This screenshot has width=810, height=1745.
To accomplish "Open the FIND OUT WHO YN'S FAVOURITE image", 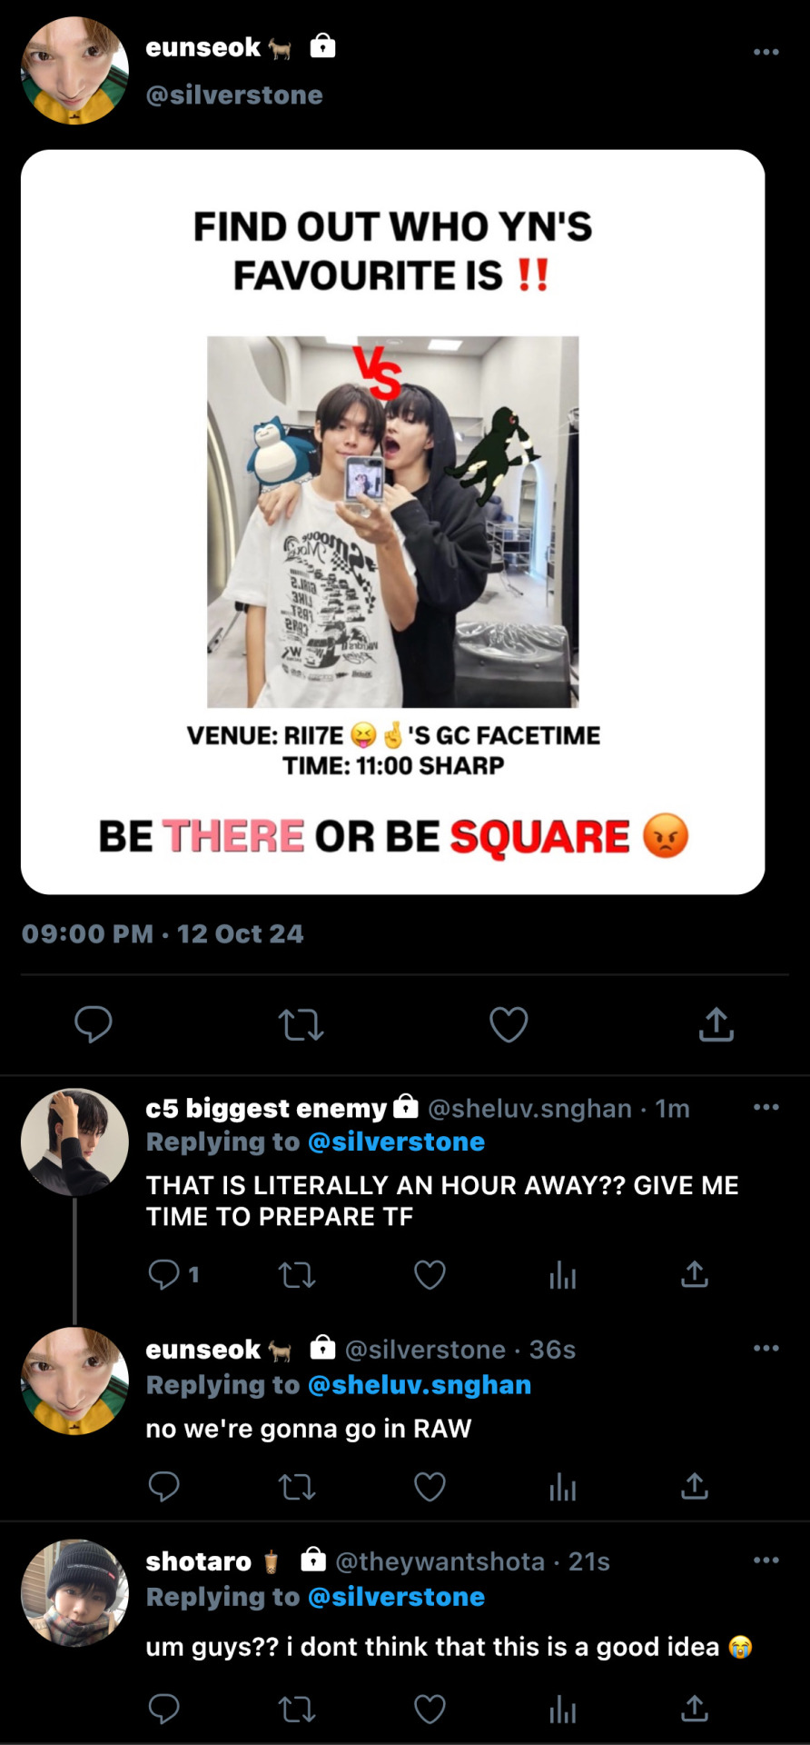I will coord(392,522).
